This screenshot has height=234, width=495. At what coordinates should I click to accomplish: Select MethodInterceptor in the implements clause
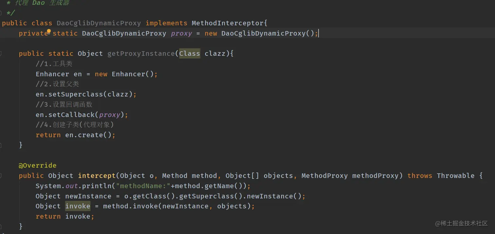[228, 23]
